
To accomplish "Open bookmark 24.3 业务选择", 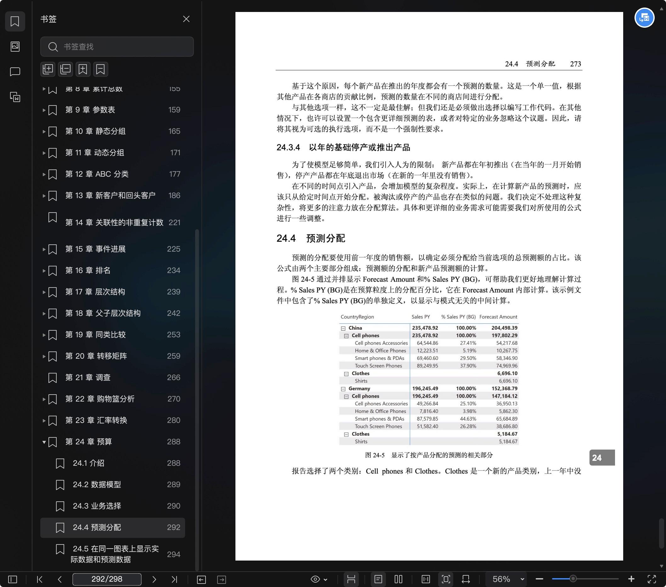I will point(113,506).
